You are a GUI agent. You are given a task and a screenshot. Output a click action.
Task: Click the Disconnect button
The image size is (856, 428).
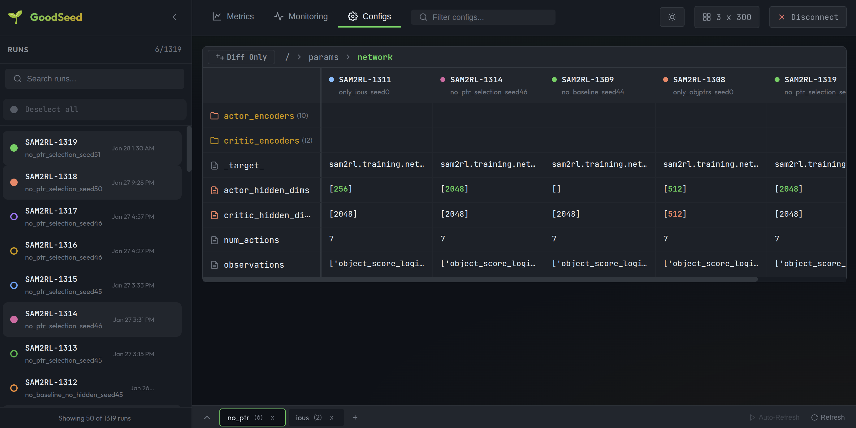[808, 17]
